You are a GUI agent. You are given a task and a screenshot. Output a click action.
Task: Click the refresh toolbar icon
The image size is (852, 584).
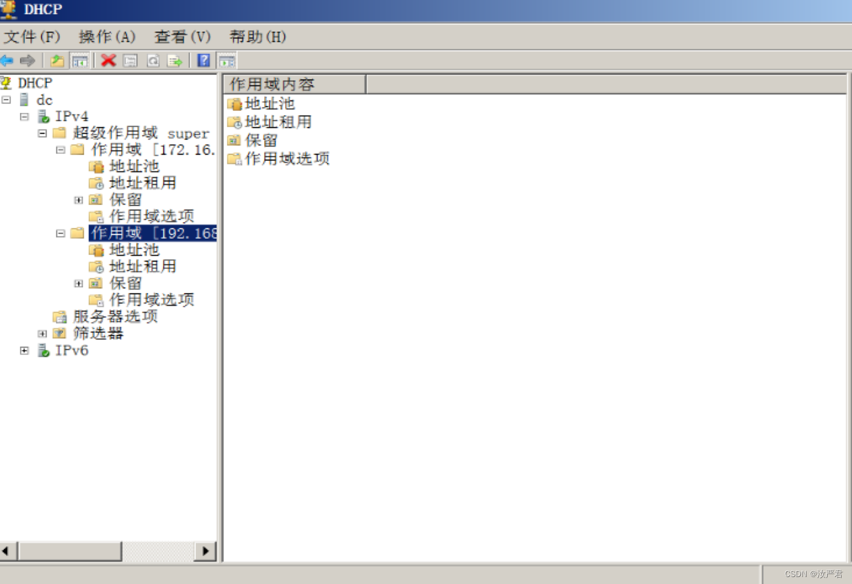tap(153, 60)
